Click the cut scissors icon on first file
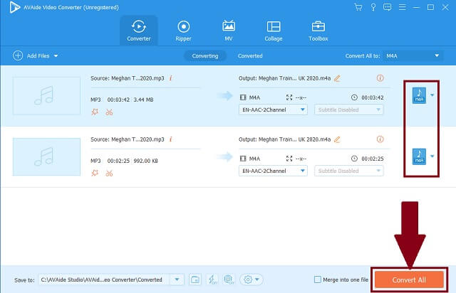 [x=109, y=112]
